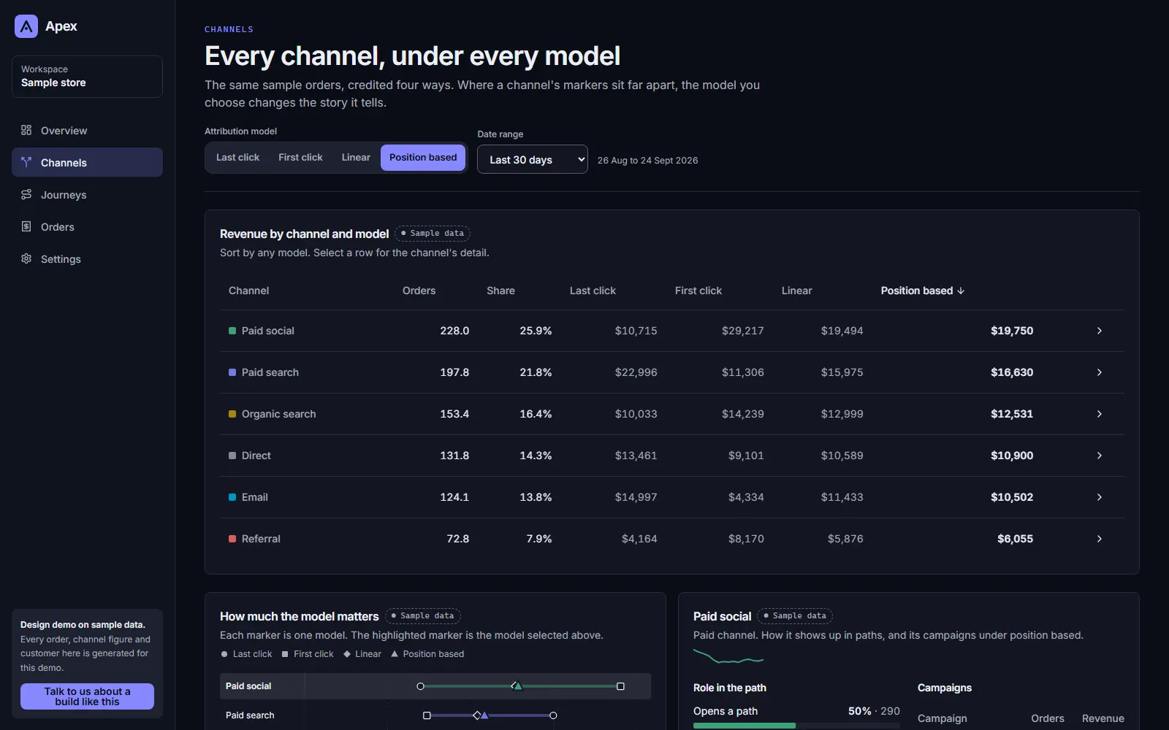The image size is (1169, 730).
Task: Click the Paid social sparkline chart
Action: pos(728,656)
